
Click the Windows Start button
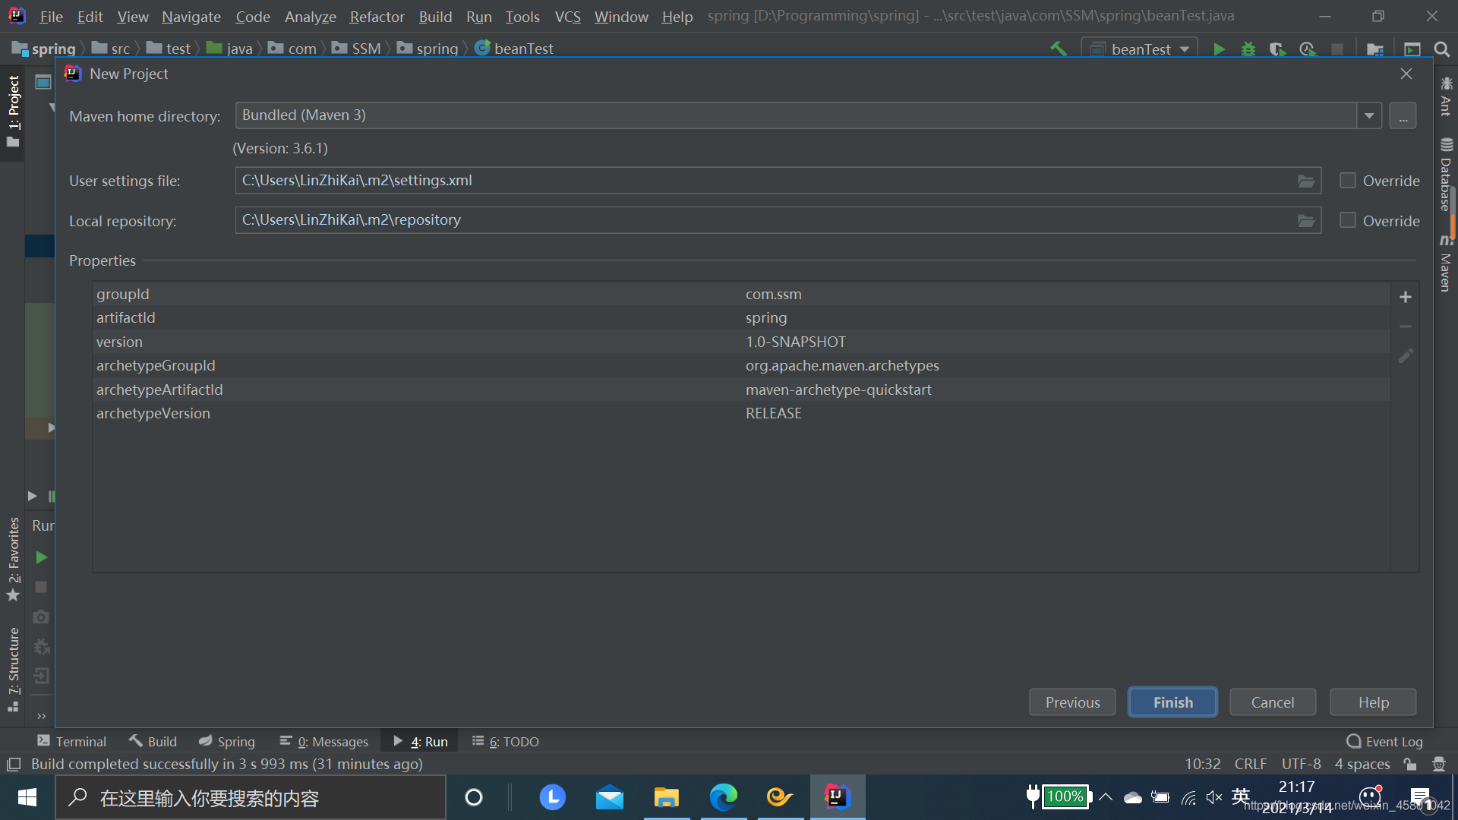coord(27,796)
